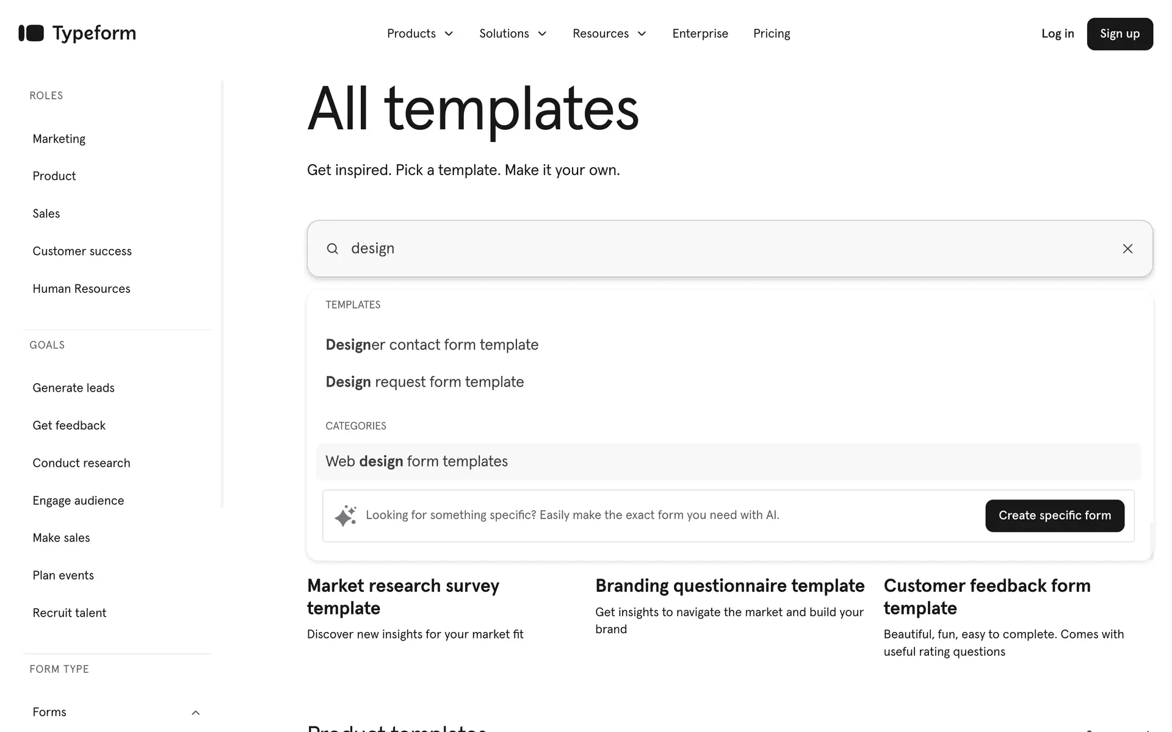Screen dimensions: 1172x732
Task: Expand the Products dropdown menu
Action: [420, 34]
